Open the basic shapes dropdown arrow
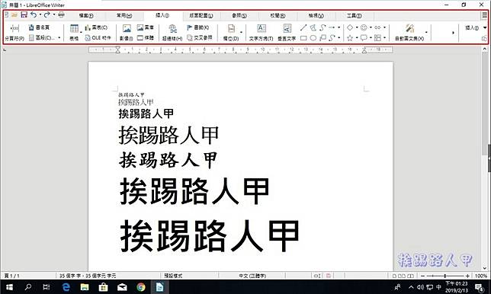Screen dimensions: 491x294 pyautogui.click(x=357, y=27)
